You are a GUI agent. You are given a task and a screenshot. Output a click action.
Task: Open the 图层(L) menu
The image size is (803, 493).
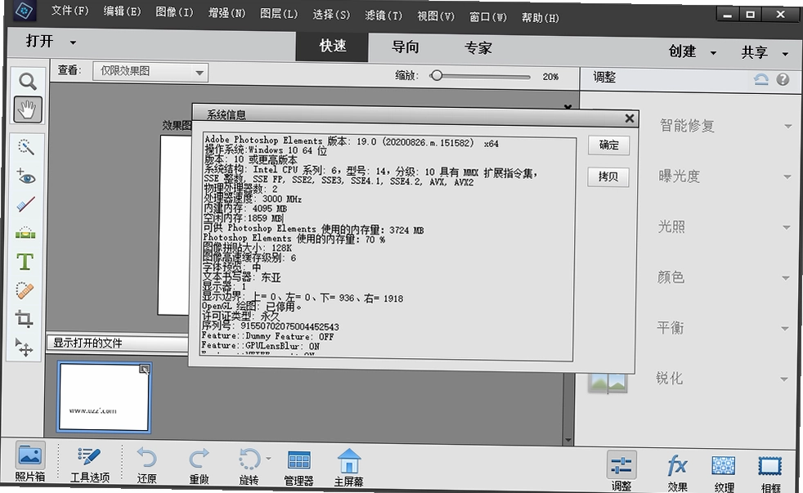click(x=279, y=14)
